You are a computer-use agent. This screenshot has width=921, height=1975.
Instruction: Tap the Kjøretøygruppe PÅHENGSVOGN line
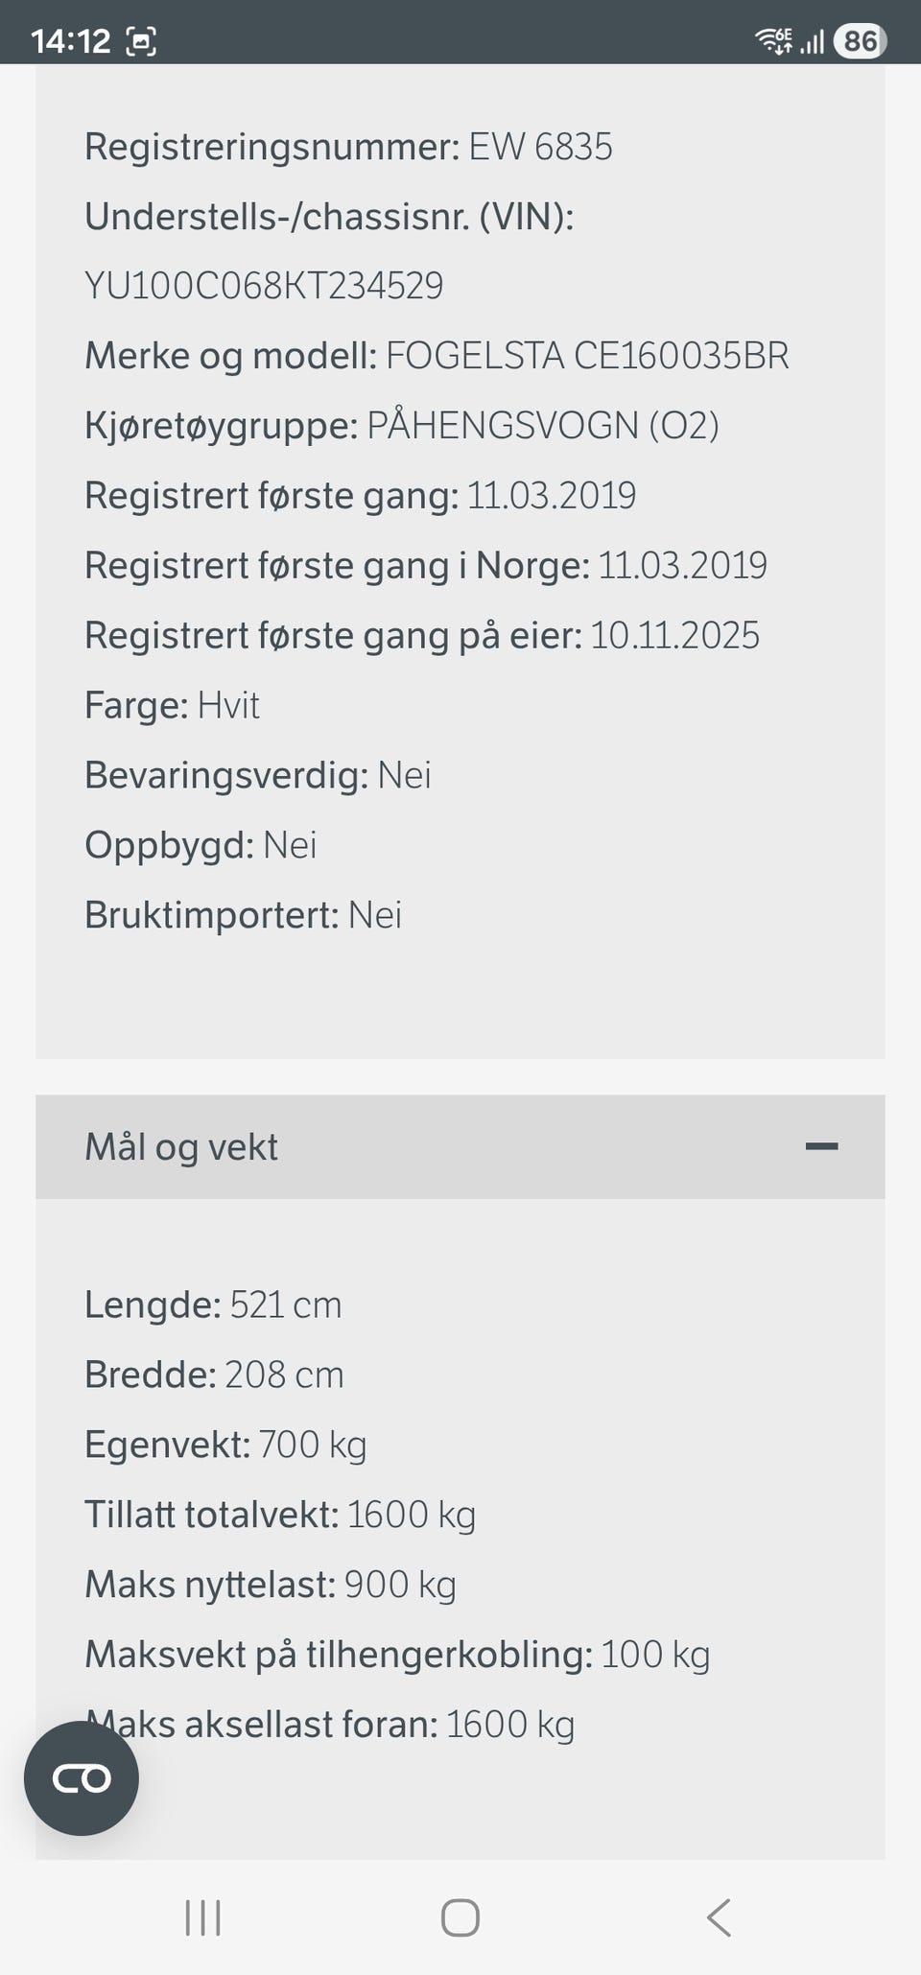click(x=401, y=425)
